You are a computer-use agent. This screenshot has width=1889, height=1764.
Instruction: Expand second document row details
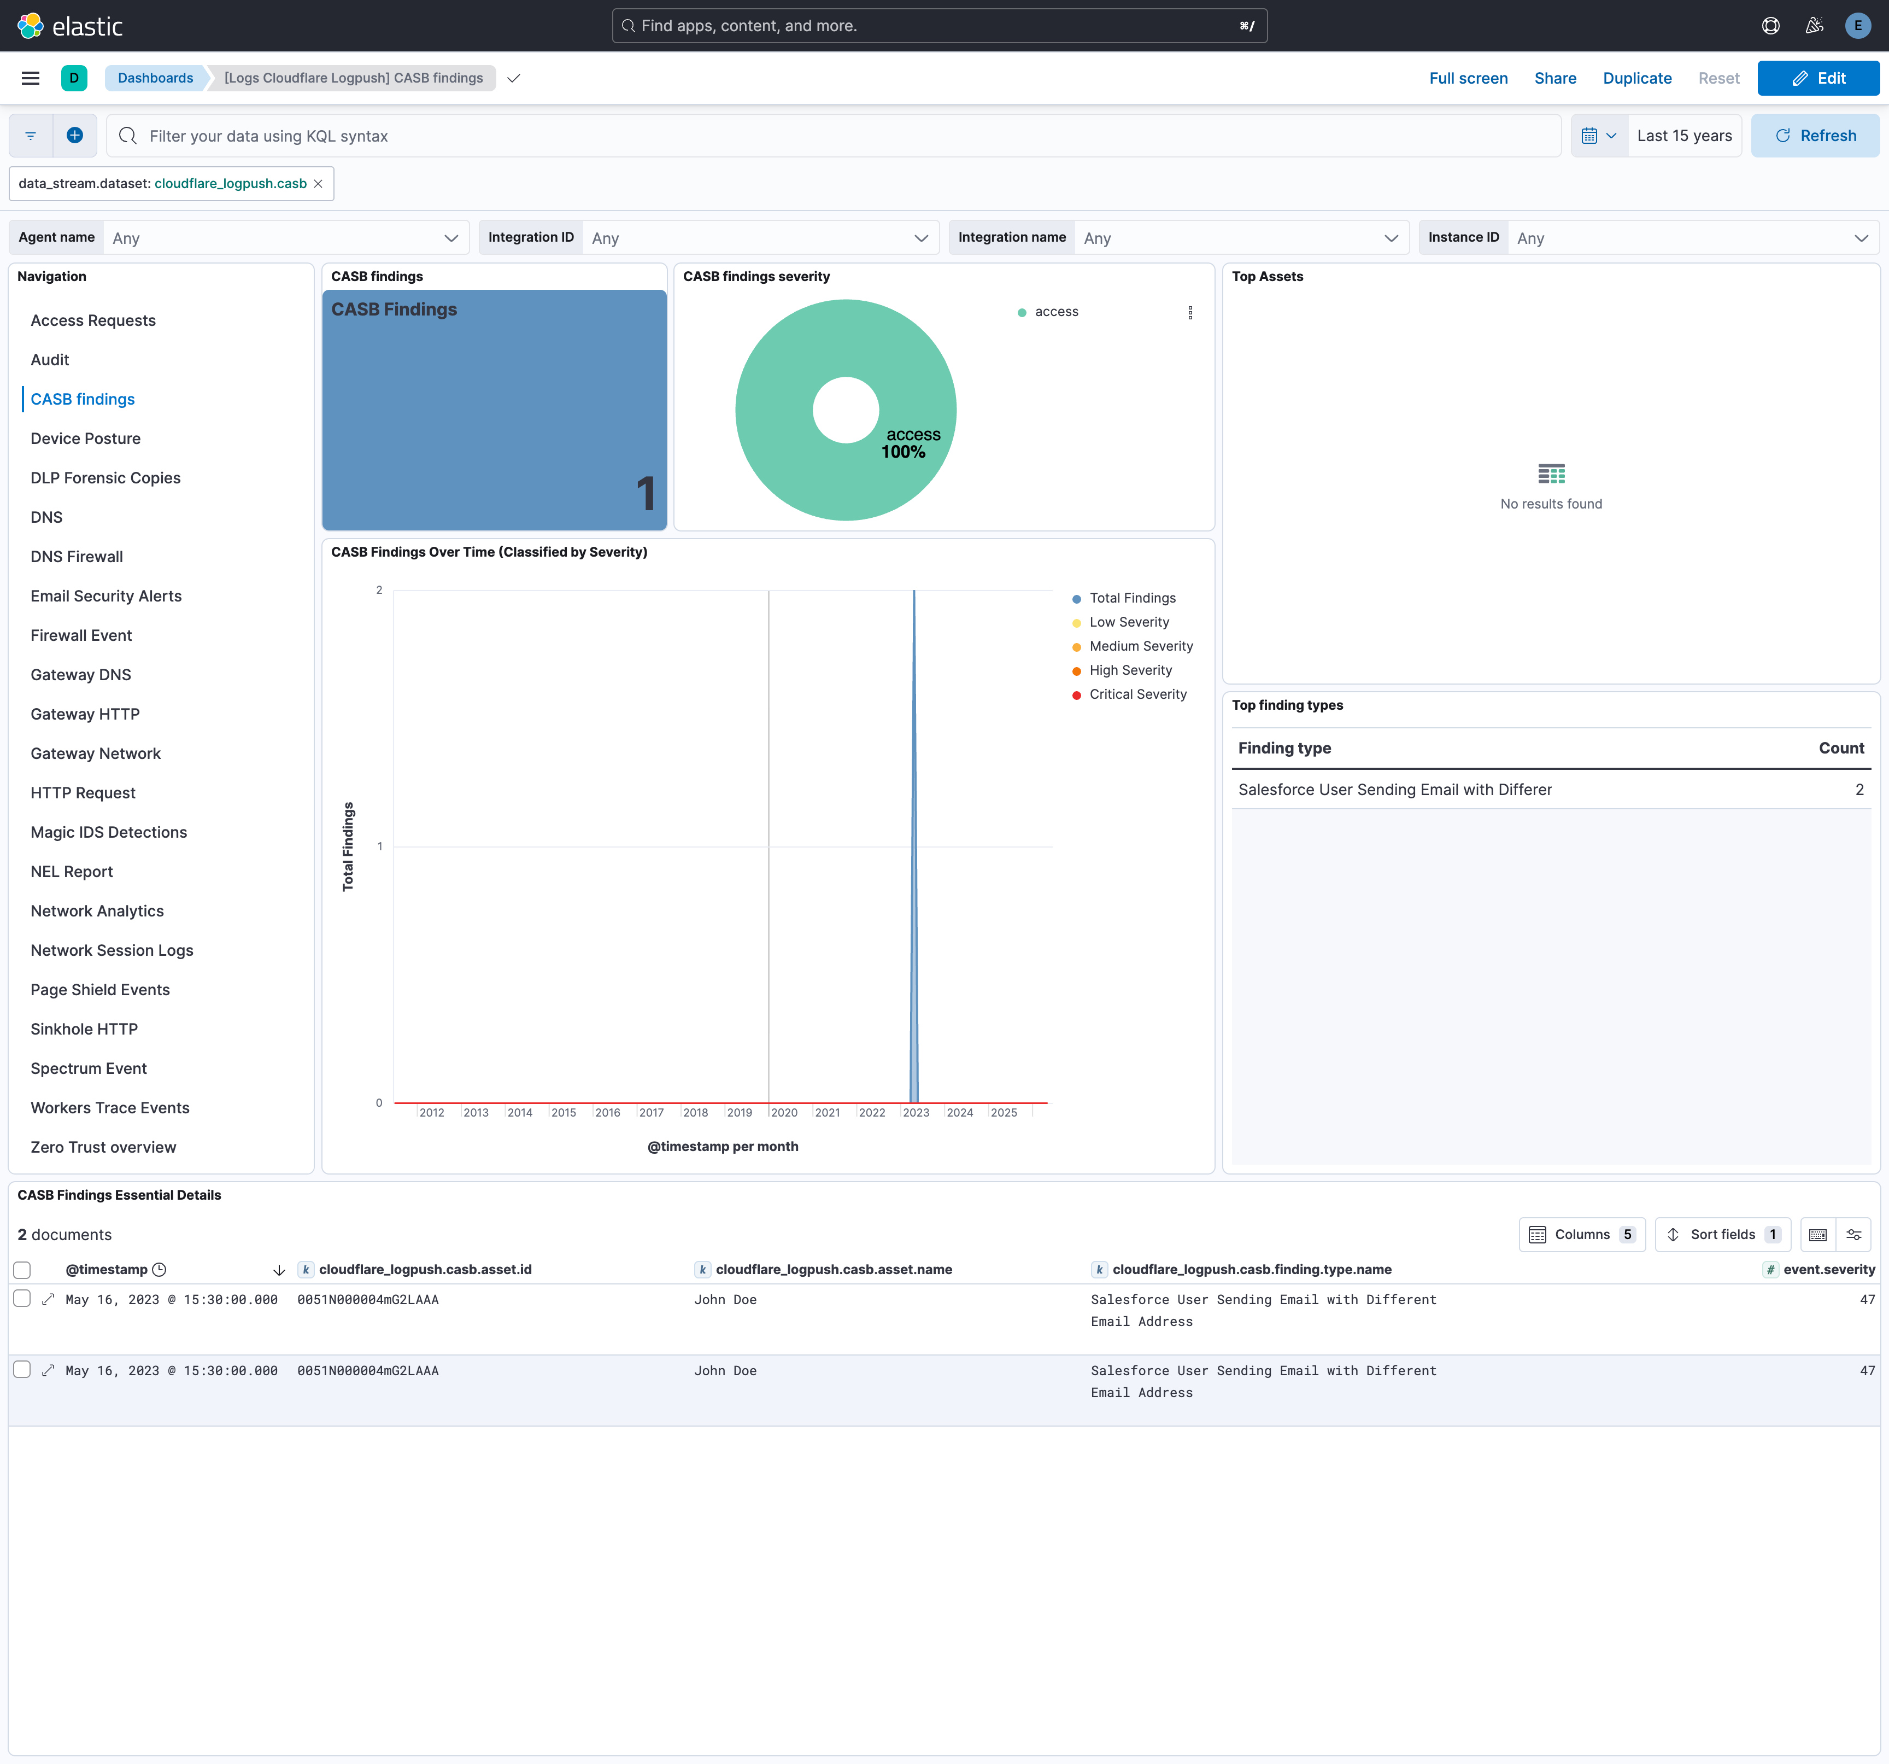coord(49,1370)
